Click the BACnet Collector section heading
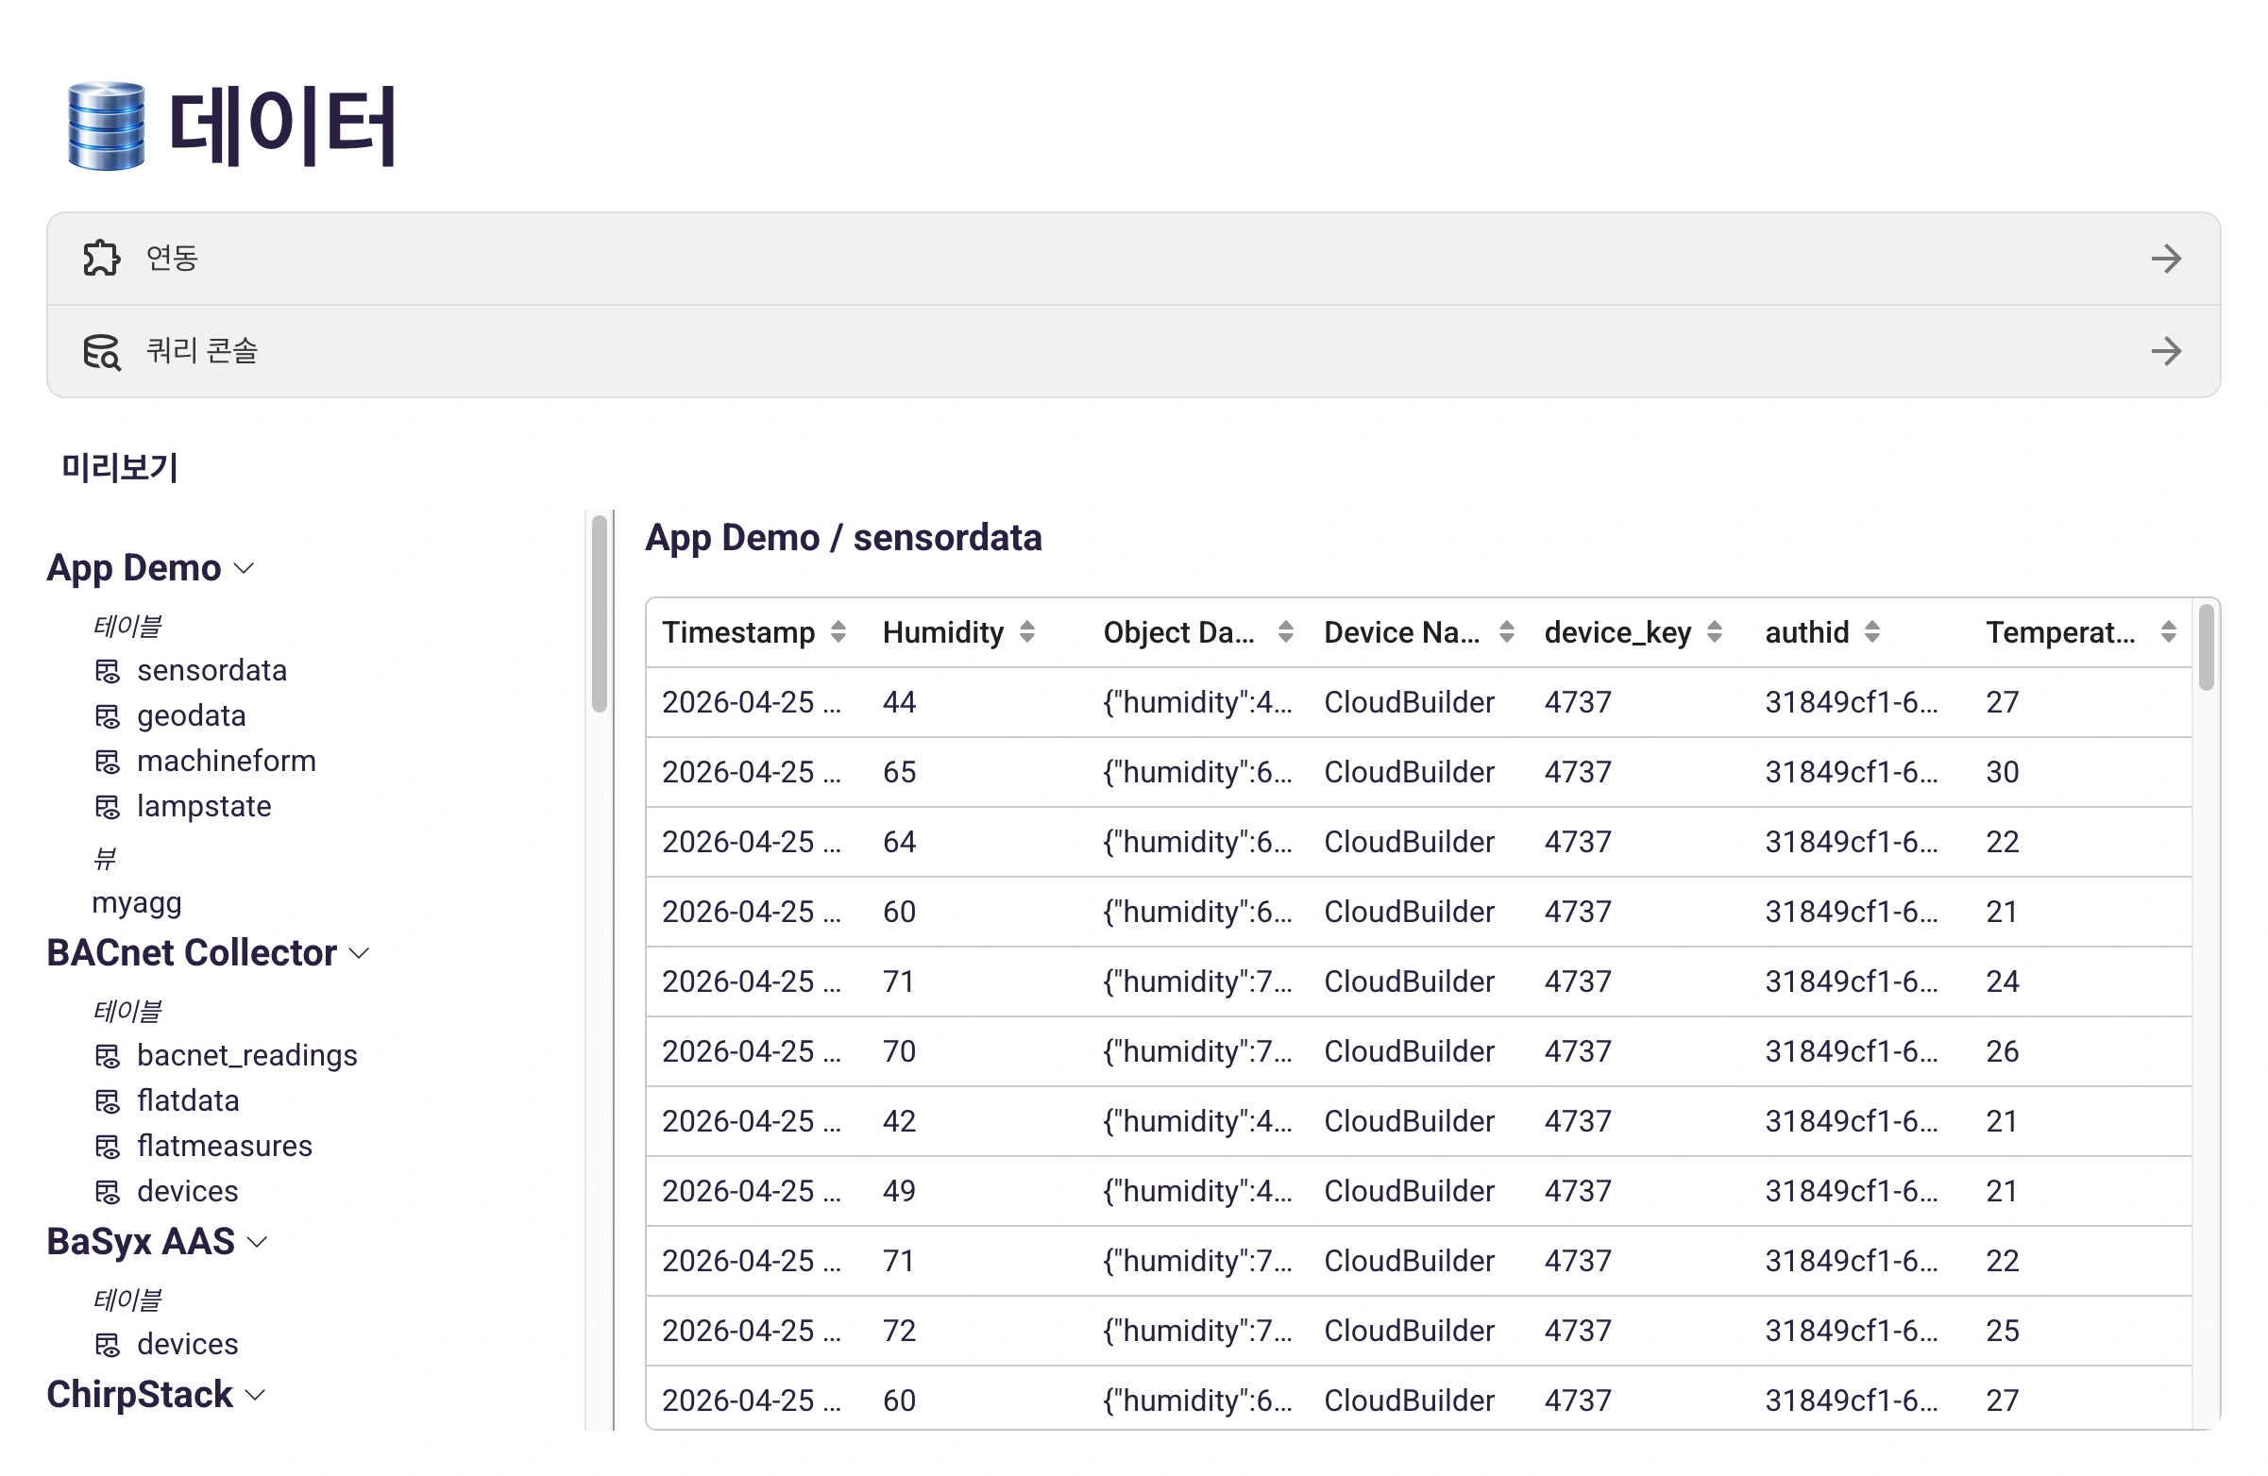This screenshot has height=1476, width=2268. coord(192,953)
